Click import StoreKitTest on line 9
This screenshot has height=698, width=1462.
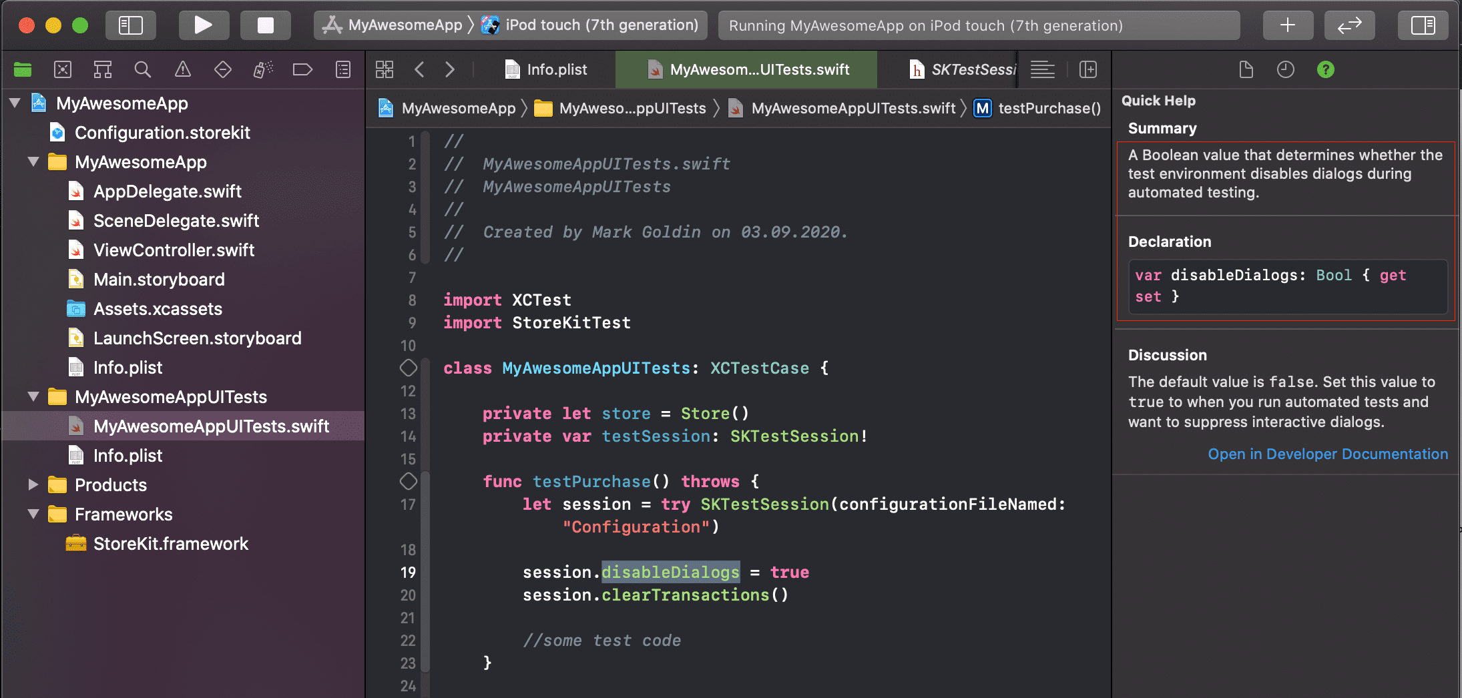pyautogui.click(x=537, y=322)
